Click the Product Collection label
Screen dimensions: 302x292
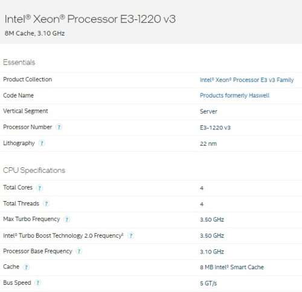pos(28,79)
